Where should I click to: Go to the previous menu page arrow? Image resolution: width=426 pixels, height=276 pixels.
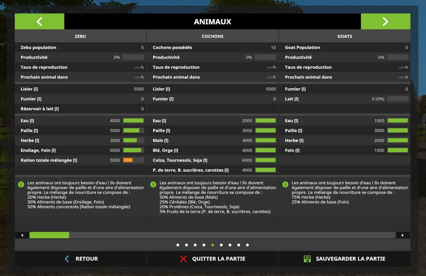tap(39, 21)
